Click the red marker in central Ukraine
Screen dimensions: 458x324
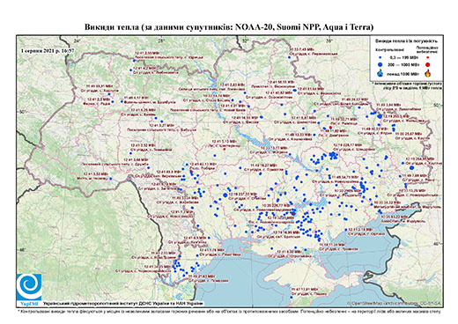[x=225, y=149]
